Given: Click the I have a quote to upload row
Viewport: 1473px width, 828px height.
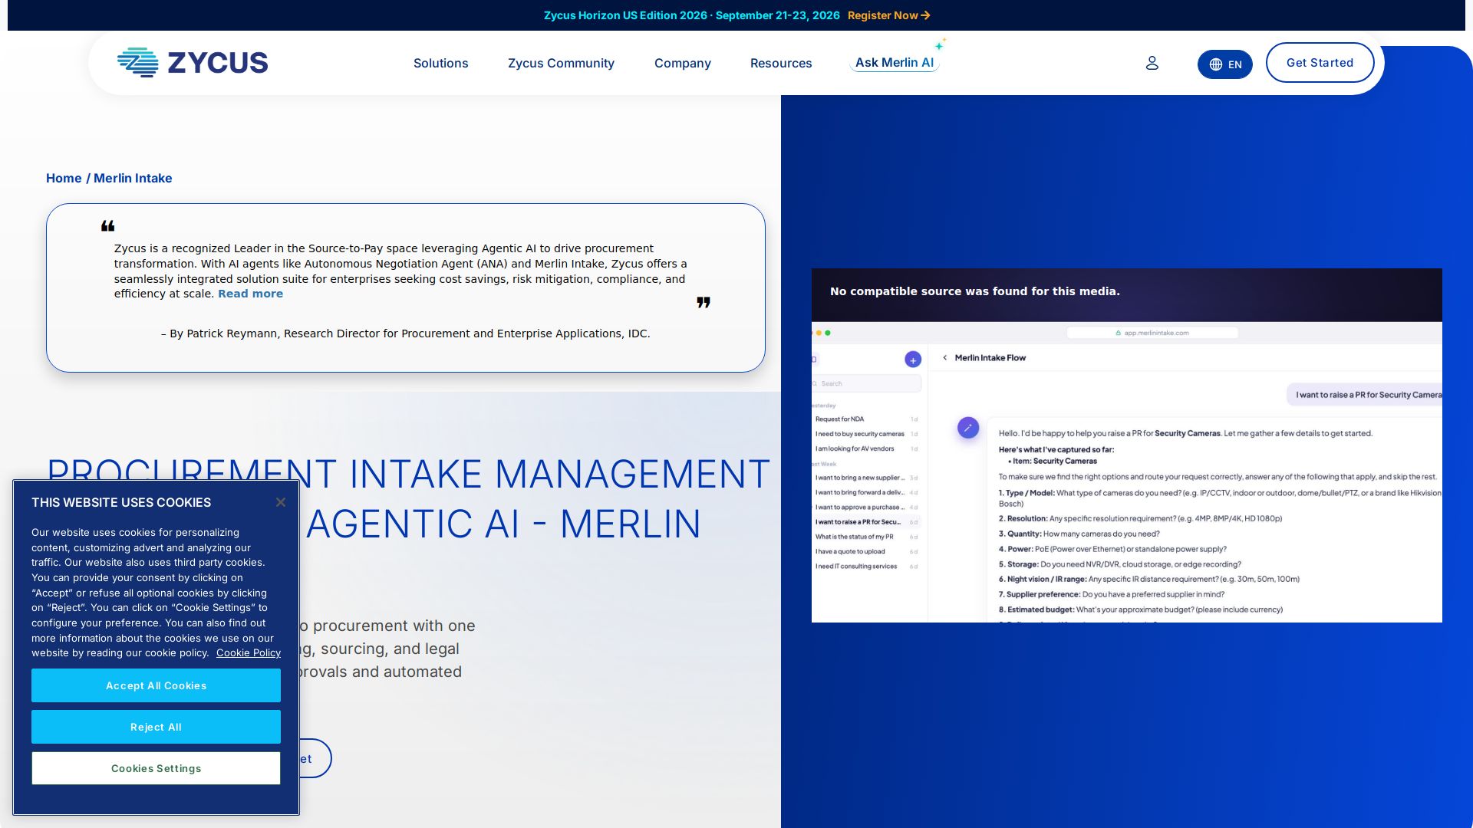Looking at the screenshot, I should coord(866,551).
